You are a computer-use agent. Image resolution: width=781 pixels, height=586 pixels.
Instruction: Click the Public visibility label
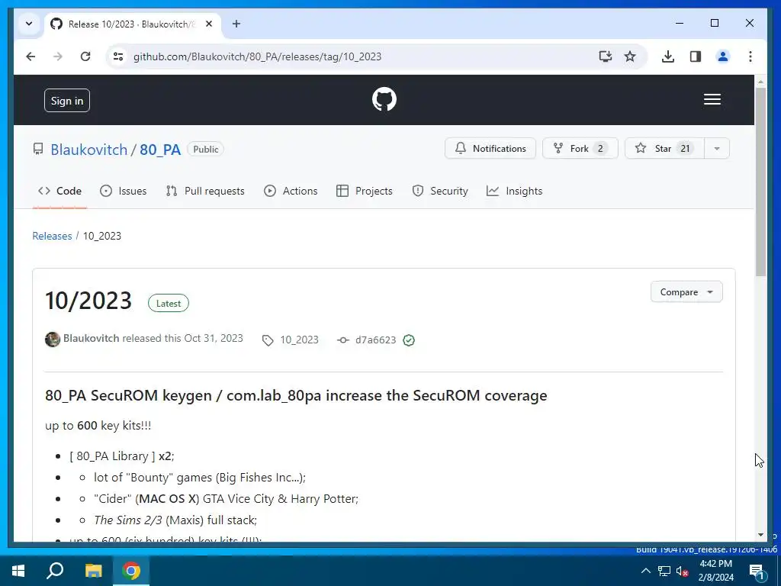click(206, 149)
